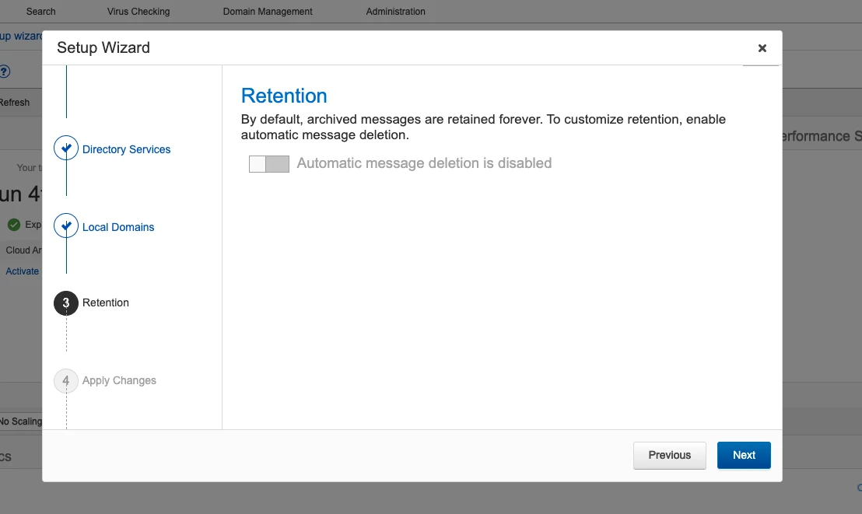
Task: Open the Administration menu tab
Action: pyautogui.click(x=396, y=12)
